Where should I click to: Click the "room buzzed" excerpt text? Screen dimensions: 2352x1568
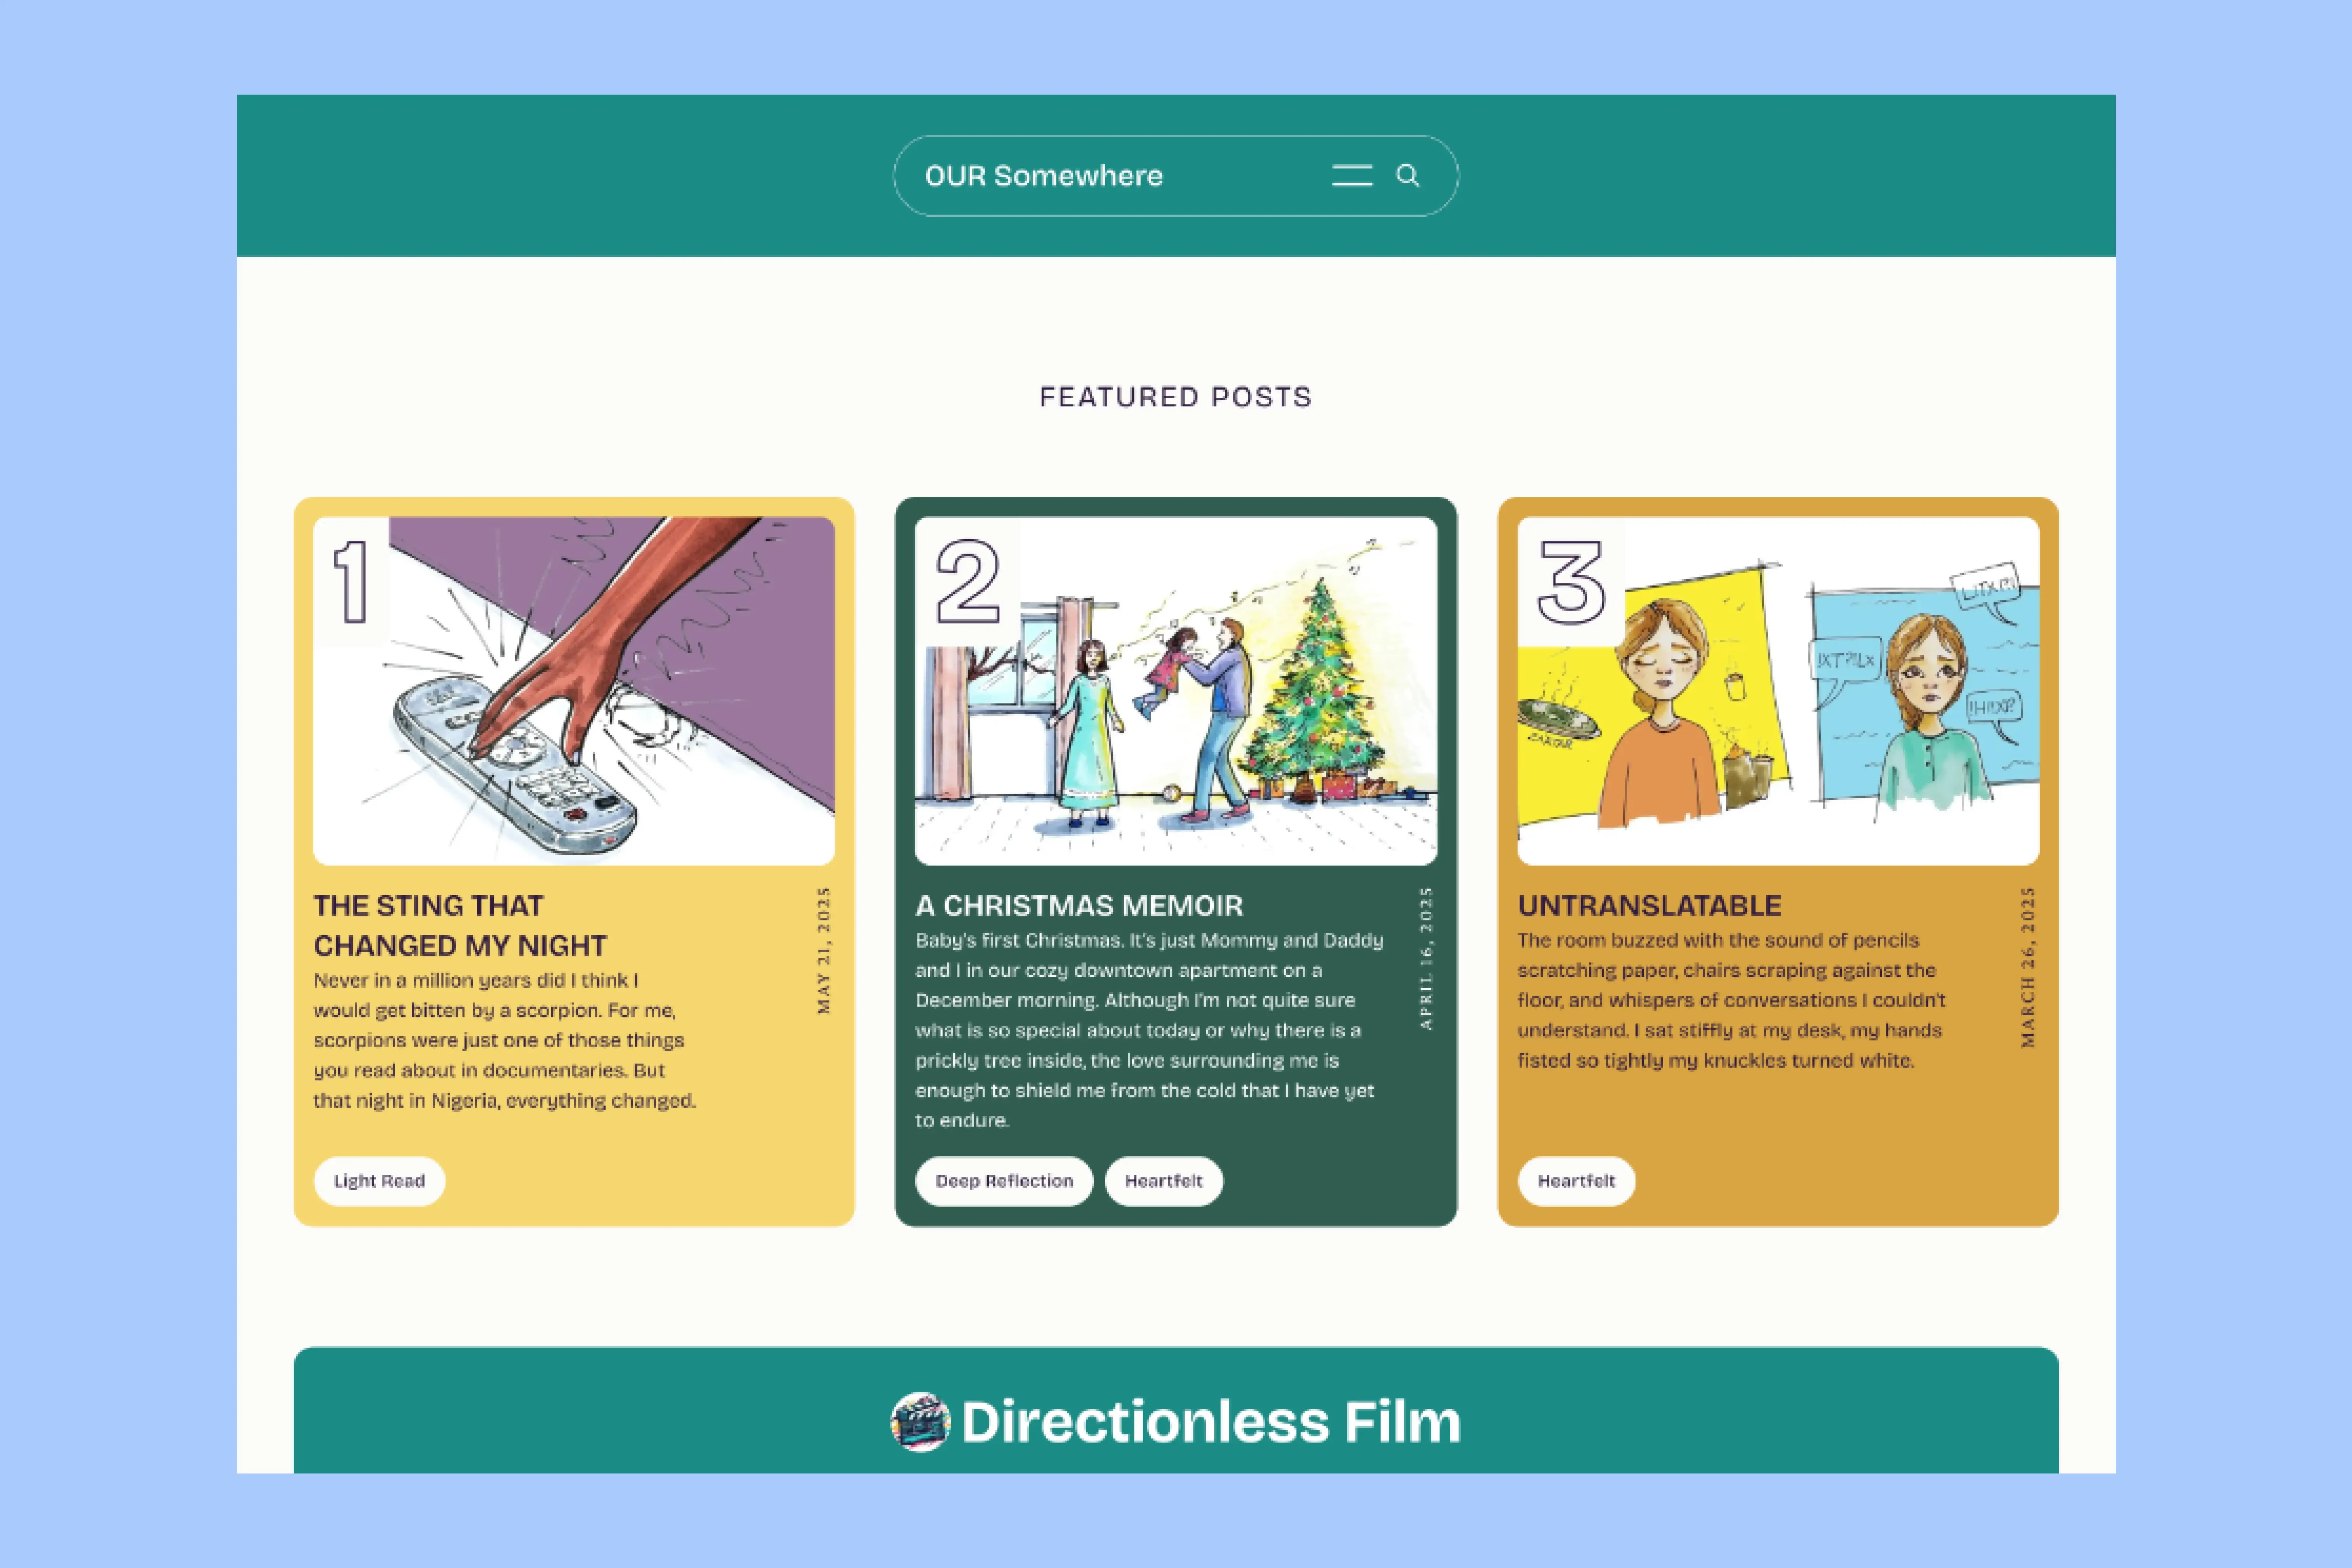(x=1732, y=1000)
